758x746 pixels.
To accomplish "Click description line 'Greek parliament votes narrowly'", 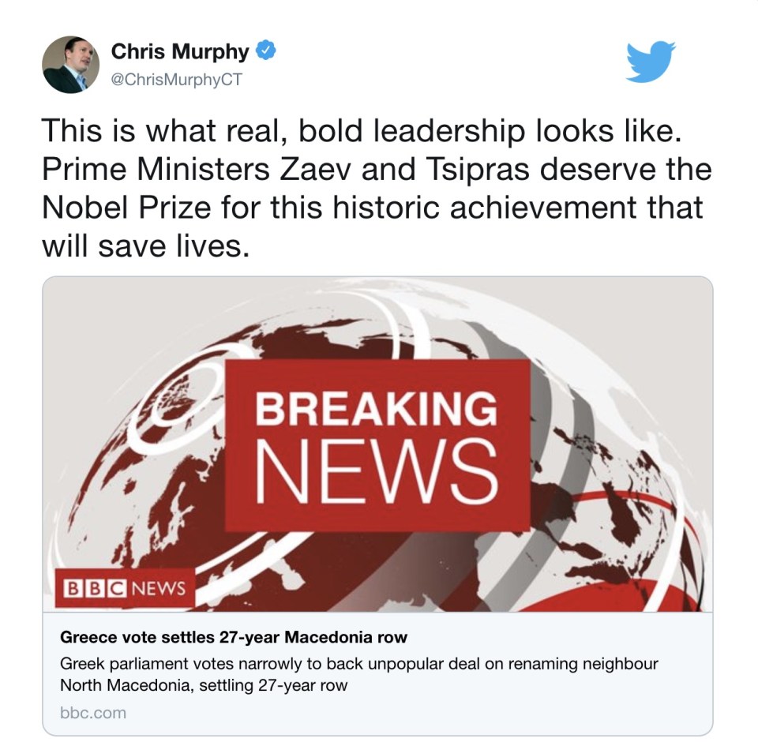I will click(x=358, y=664).
